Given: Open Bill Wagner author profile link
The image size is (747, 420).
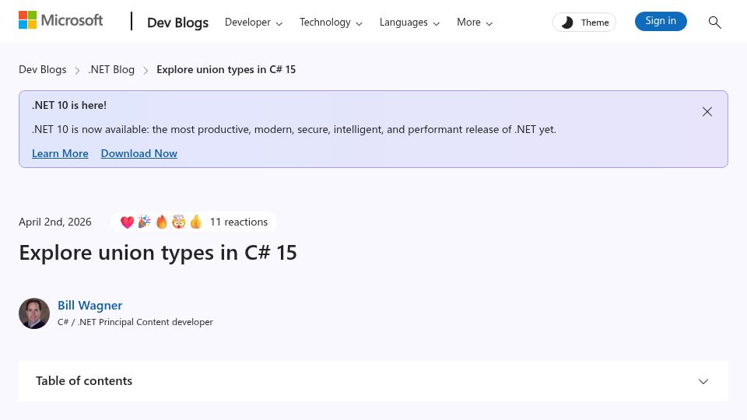Looking at the screenshot, I should 90,305.
